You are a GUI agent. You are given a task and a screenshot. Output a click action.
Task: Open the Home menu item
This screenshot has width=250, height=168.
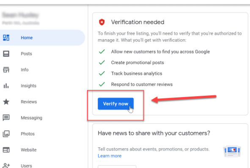[42, 38]
